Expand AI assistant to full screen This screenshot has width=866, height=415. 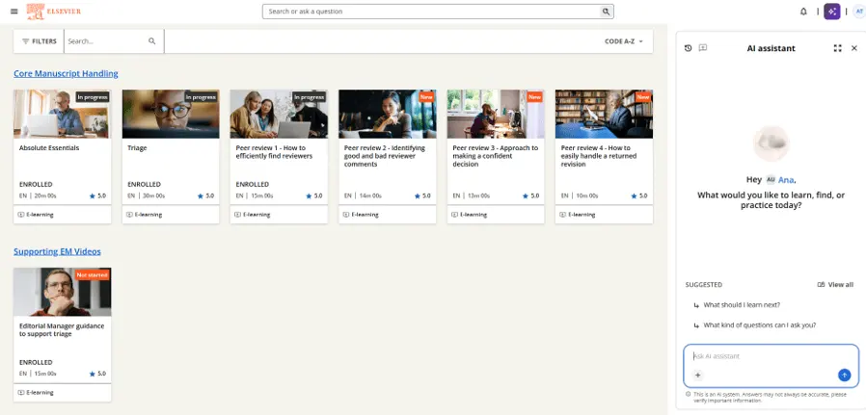[x=837, y=48]
